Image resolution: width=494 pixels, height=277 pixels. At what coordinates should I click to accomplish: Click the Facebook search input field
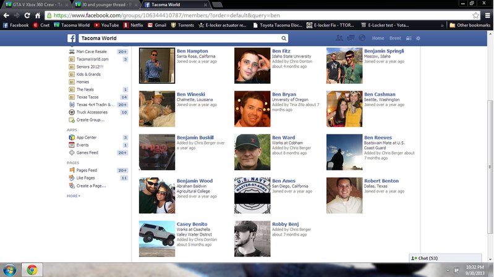(179, 38)
